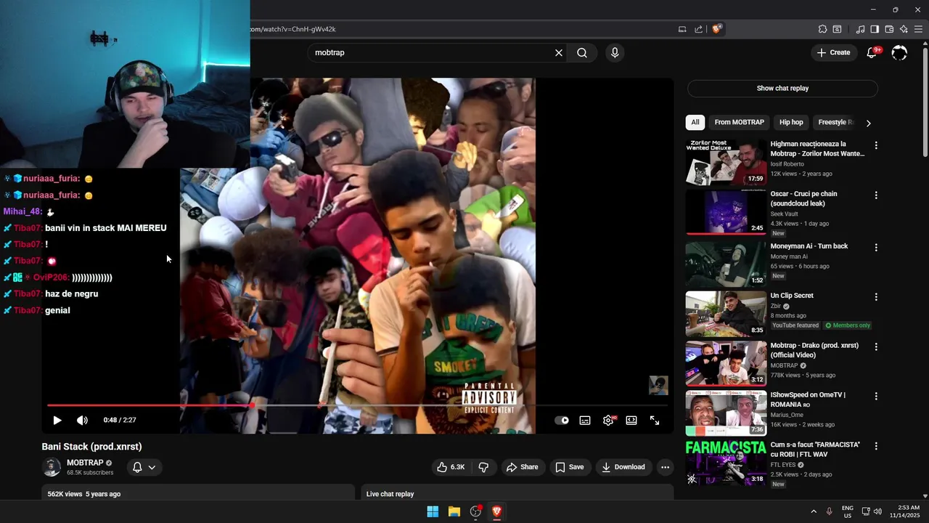
Task: Click the page URL in the address bar
Action: [292, 29]
